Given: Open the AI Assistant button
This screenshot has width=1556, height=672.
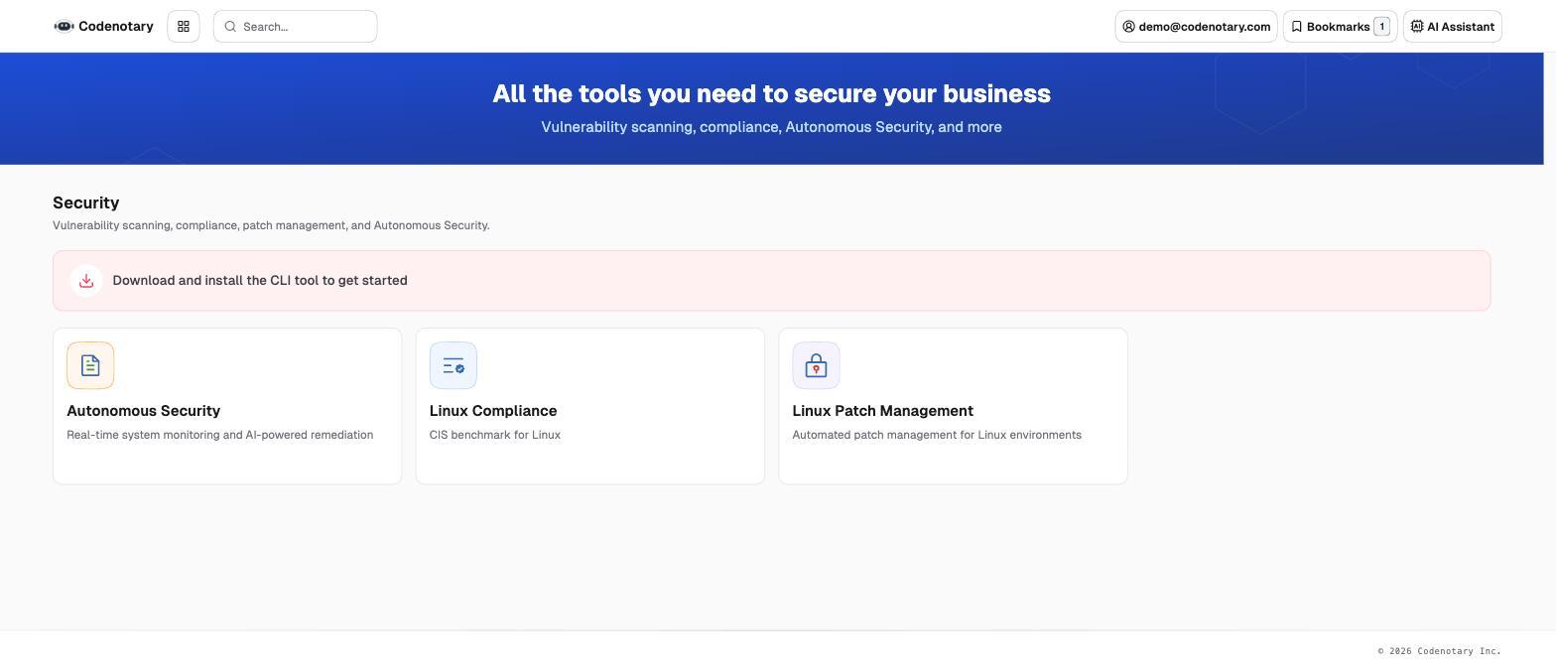Looking at the screenshot, I should [1453, 27].
